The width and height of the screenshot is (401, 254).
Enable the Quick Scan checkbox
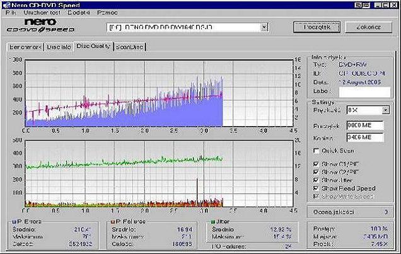pyautogui.click(x=317, y=151)
